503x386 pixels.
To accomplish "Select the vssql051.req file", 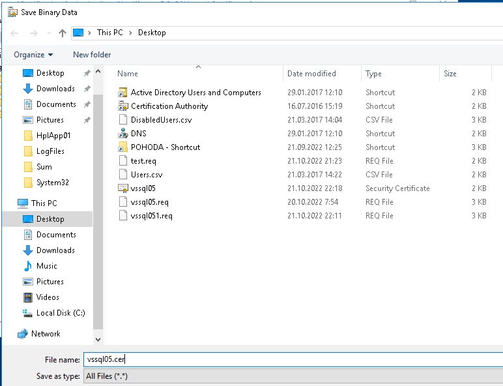I will point(151,216).
